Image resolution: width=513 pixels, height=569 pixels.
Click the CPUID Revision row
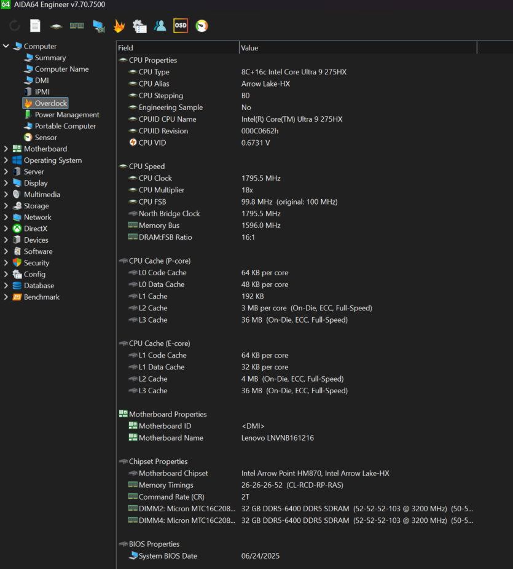pos(297,131)
